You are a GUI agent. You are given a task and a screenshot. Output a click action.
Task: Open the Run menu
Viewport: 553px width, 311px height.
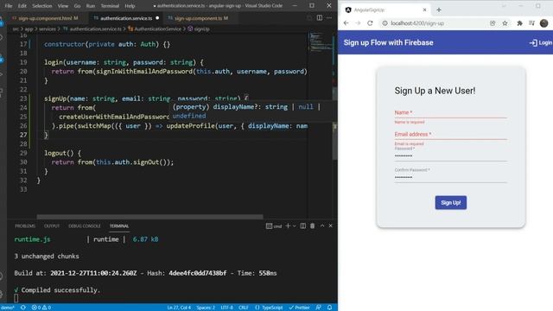point(91,6)
